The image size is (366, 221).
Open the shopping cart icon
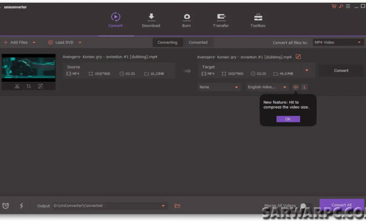pos(334,6)
